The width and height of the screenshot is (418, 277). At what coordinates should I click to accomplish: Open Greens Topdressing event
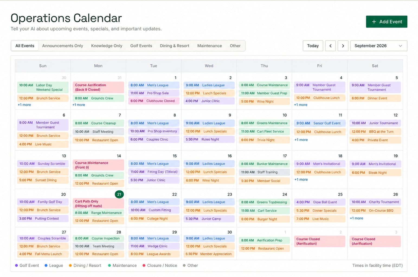coord(264,202)
